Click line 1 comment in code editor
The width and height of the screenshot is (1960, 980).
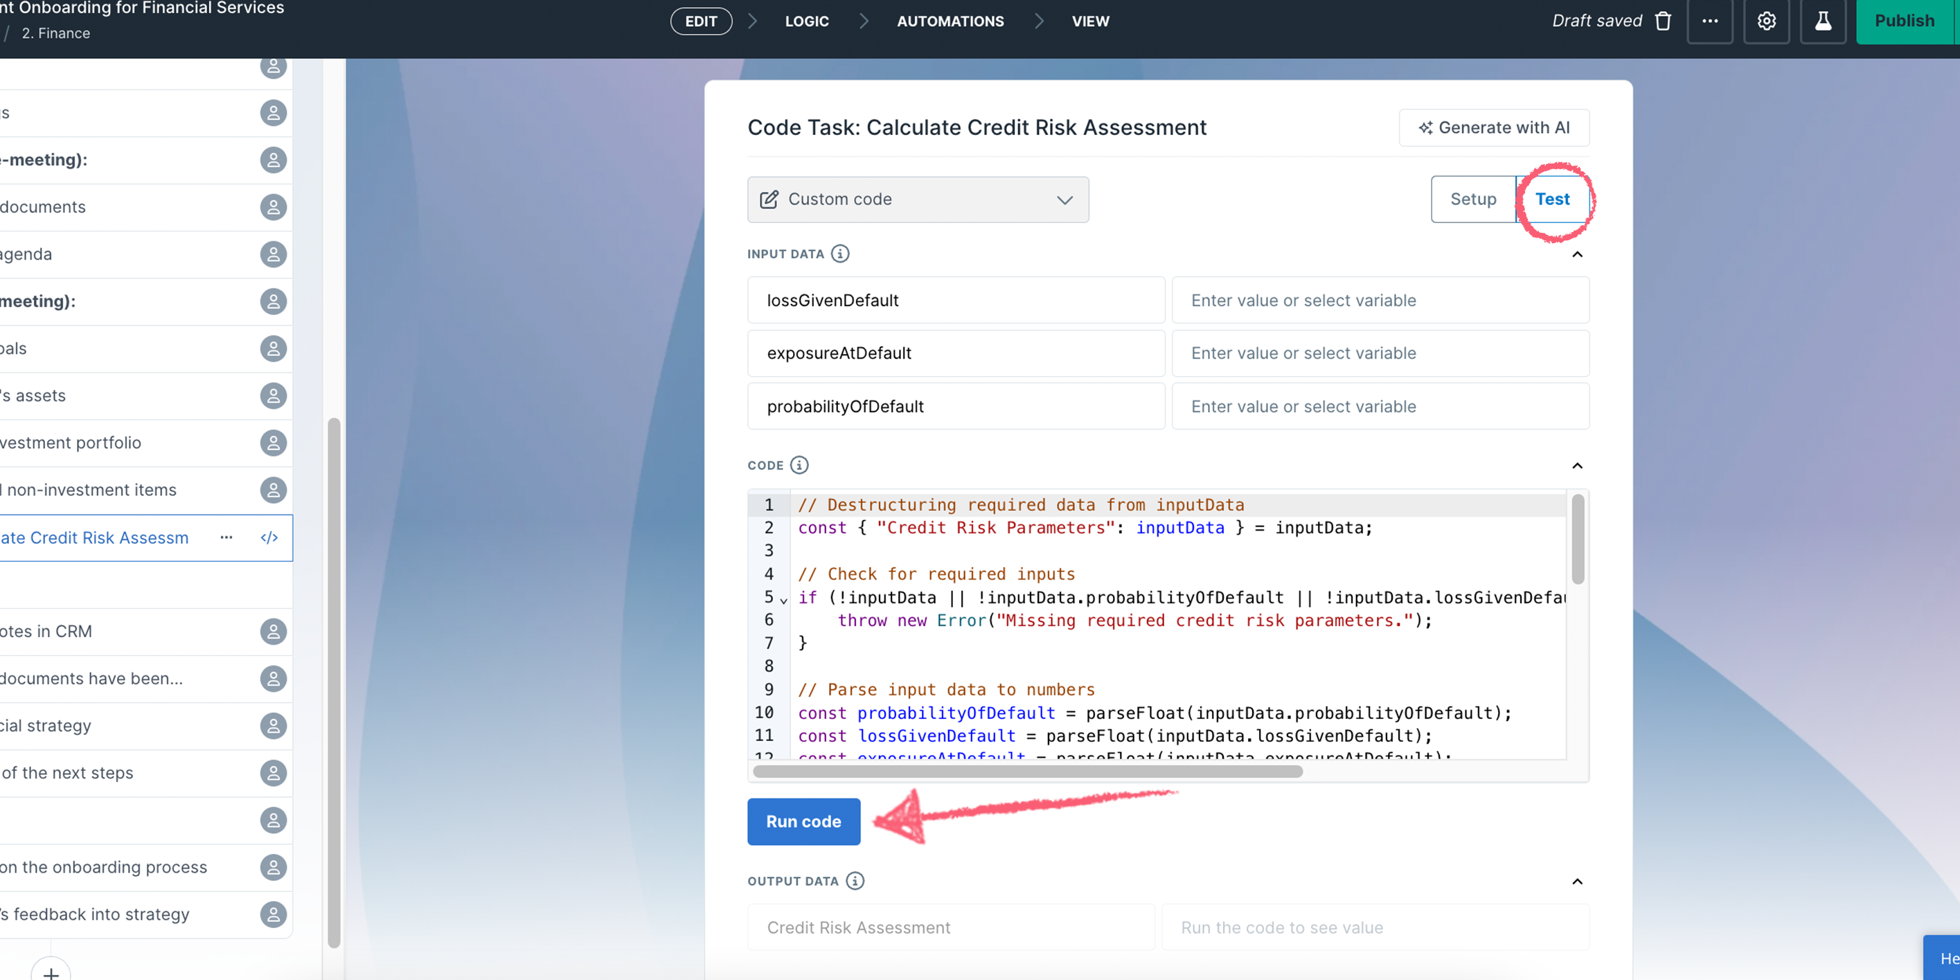tap(1020, 505)
